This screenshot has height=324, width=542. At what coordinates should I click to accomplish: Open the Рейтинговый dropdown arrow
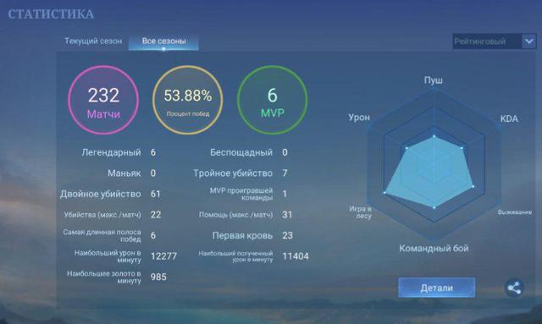(528, 41)
